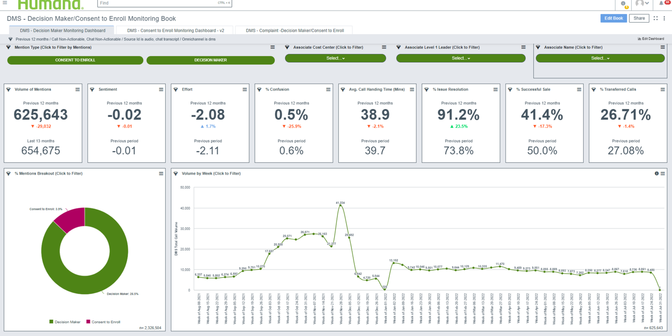Click the Edit Book button

(613, 18)
